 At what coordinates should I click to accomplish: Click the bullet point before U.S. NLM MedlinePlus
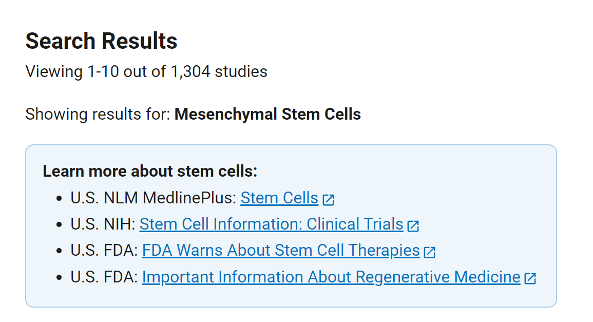pyautogui.click(x=60, y=199)
